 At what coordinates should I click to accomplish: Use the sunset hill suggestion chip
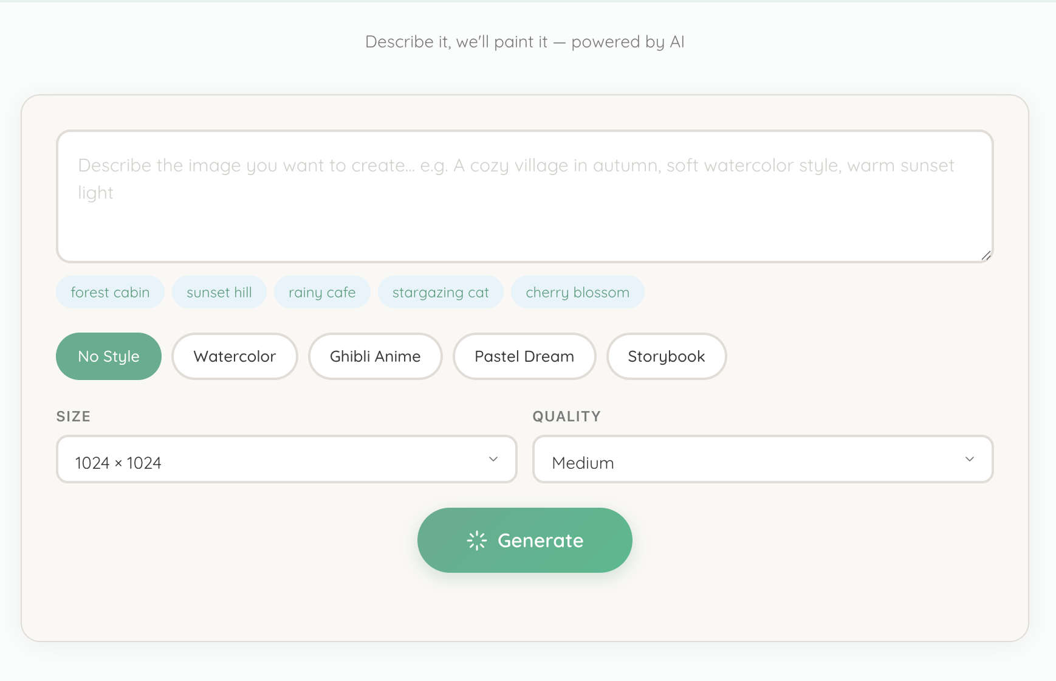[x=219, y=292]
